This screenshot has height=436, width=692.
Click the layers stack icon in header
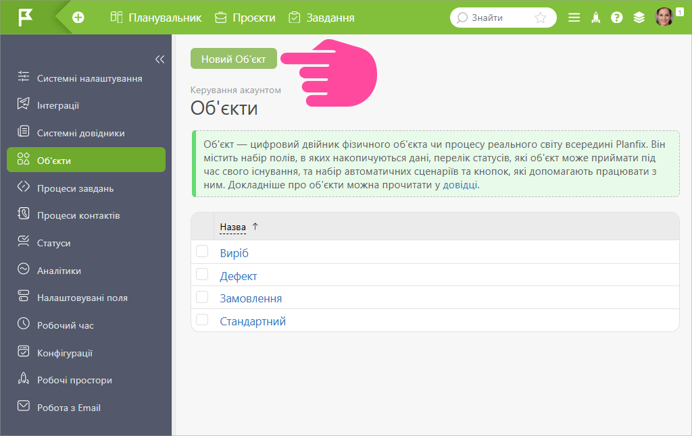pyautogui.click(x=639, y=18)
